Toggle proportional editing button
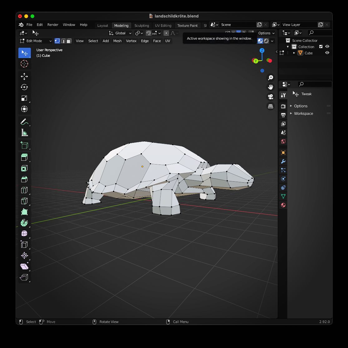Screen dimensions: 348x348 (x=166, y=33)
